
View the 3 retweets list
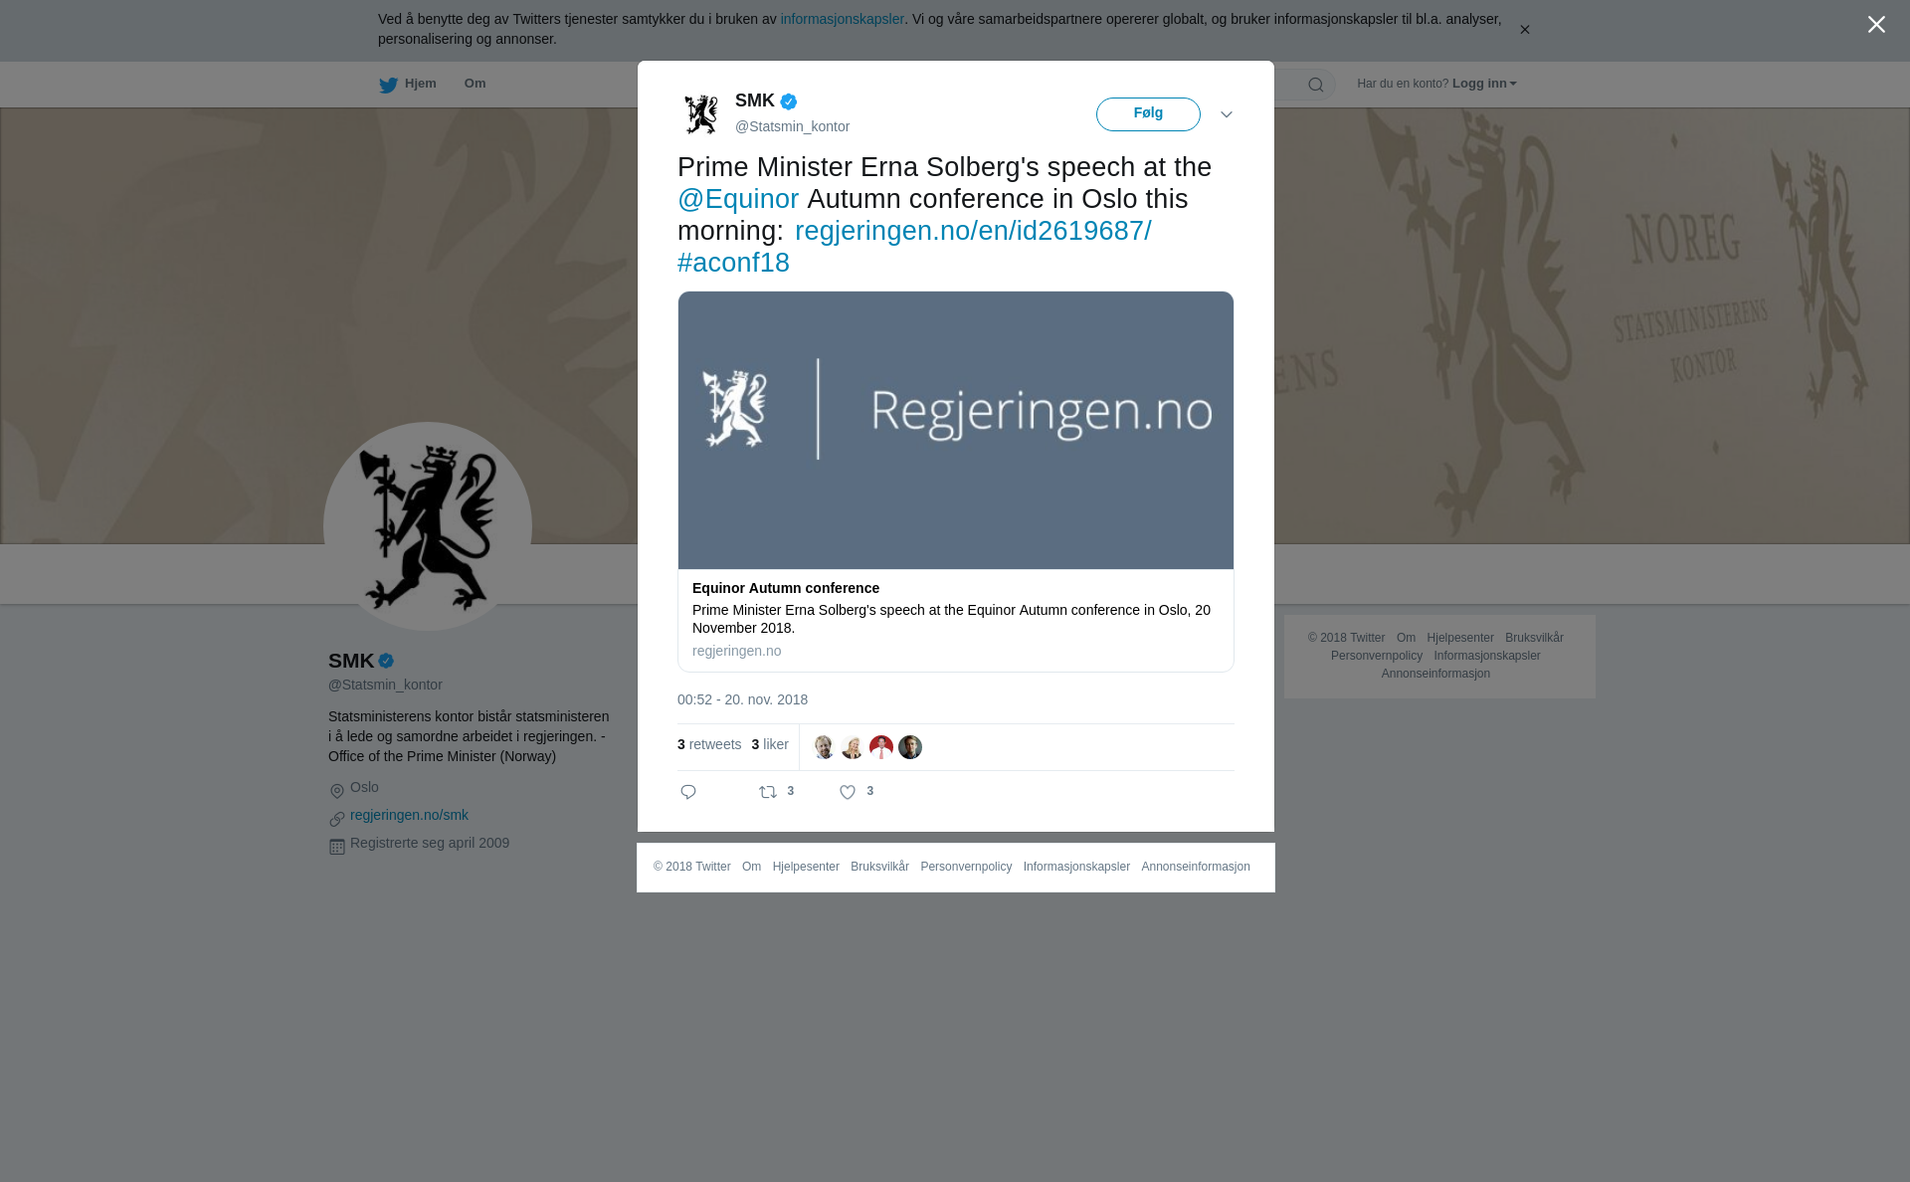tap(709, 744)
